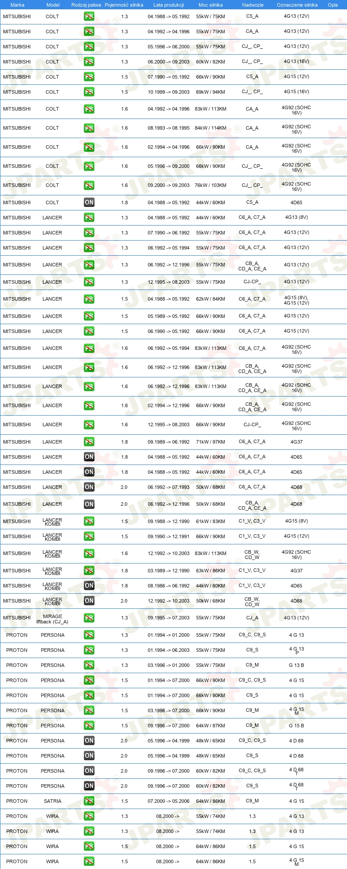347x869 pixels.
Task: Click petrol icon in COLT 02.1994 -> 04.1996 row
Action: (x=89, y=147)
